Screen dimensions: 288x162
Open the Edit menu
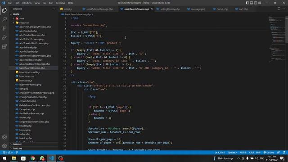point(17,3)
